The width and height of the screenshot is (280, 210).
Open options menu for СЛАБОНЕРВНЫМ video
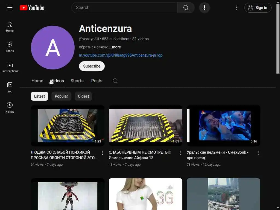coord(180,153)
